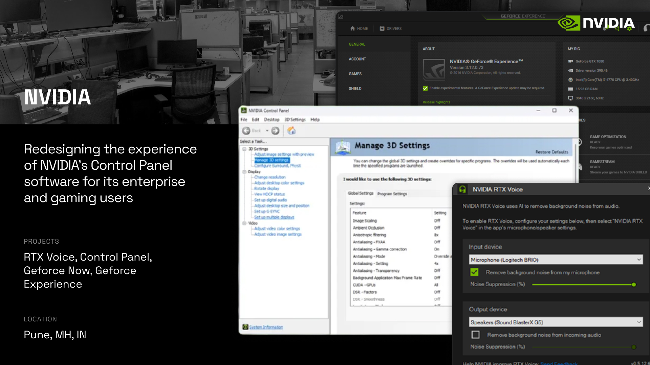This screenshot has width=650, height=365.
Task: Open the System Information link
Action: pyautogui.click(x=266, y=327)
